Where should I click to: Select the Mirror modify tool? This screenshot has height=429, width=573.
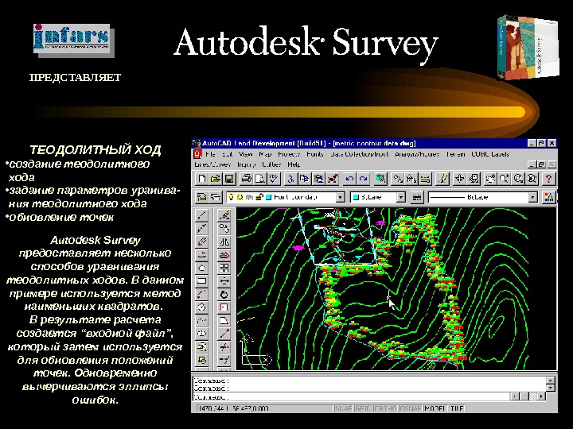(x=224, y=242)
